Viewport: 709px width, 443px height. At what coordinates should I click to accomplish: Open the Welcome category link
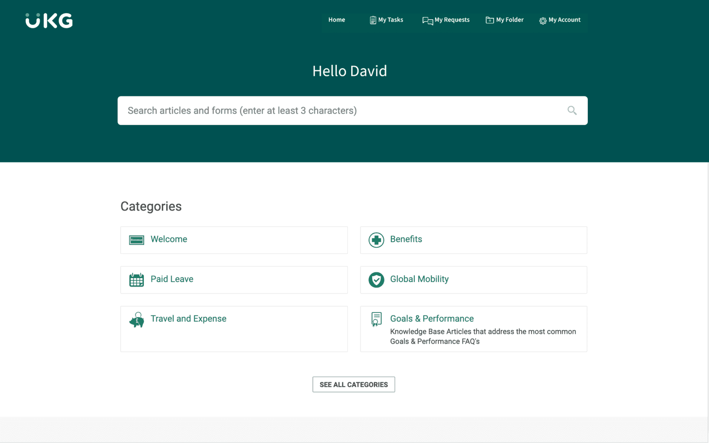coord(169,239)
